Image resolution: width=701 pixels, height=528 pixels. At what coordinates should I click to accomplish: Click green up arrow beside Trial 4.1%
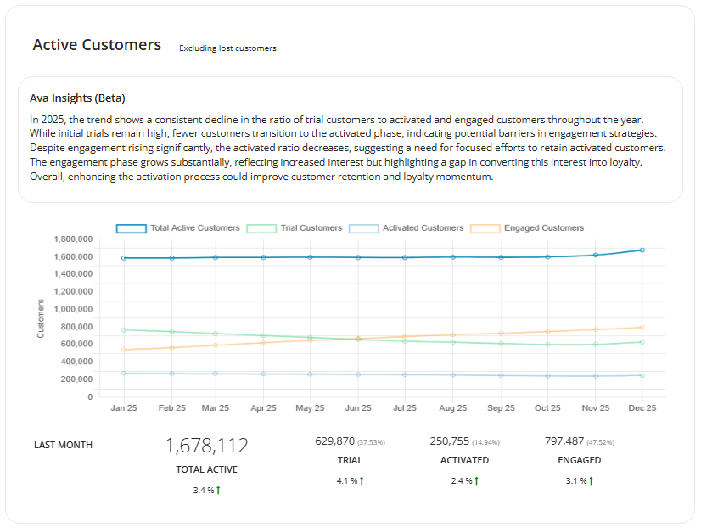(362, 481)
